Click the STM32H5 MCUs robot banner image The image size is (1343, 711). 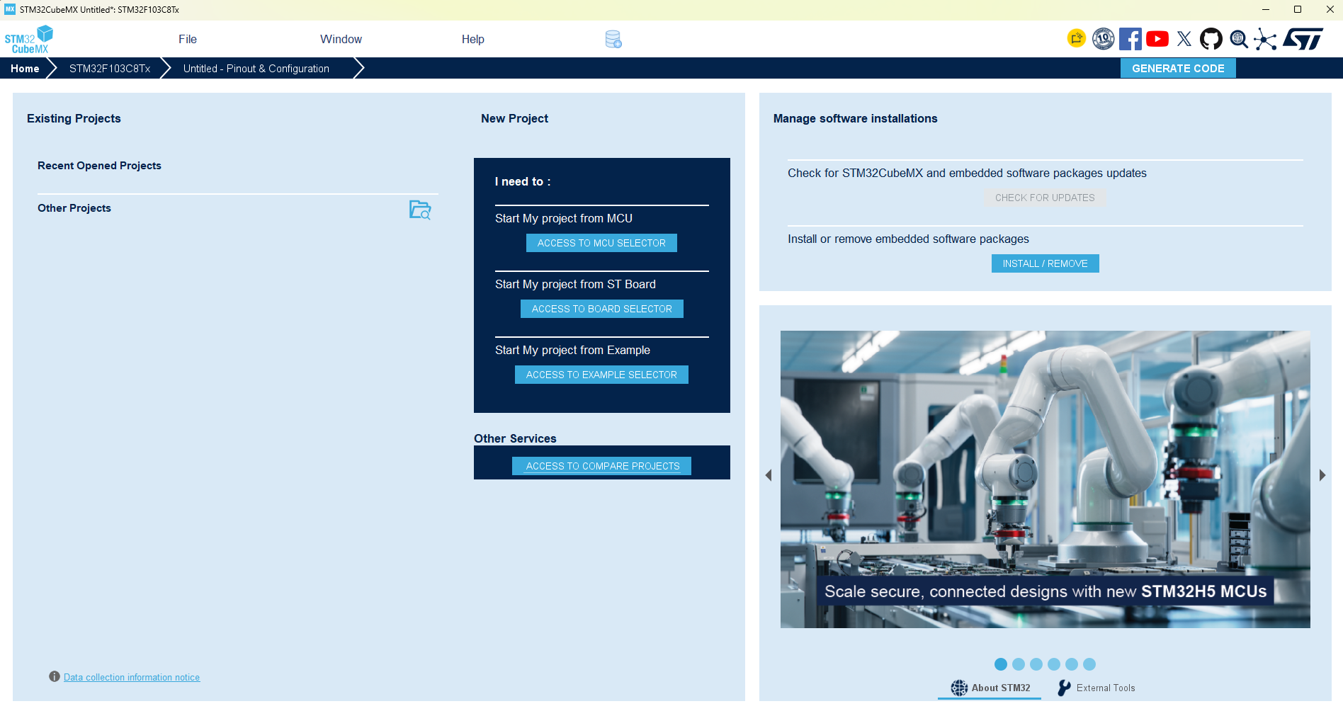tap(1045, 479)
